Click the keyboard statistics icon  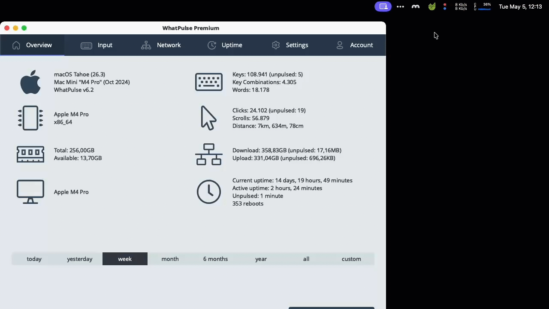pos(209,82)
